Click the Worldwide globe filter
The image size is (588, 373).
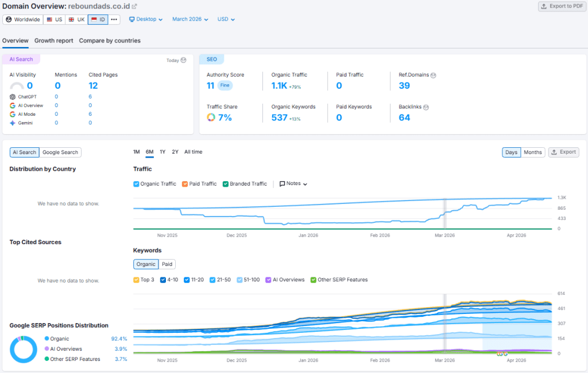(22, 19)
